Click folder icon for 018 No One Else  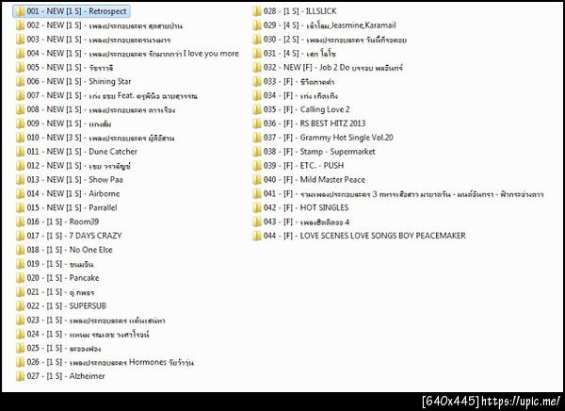point(20,250)
